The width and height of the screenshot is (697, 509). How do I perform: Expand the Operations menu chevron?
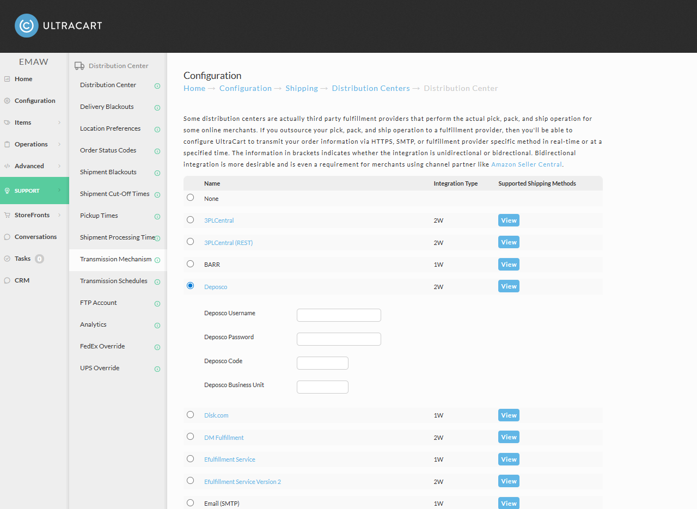tap(59, 144)
